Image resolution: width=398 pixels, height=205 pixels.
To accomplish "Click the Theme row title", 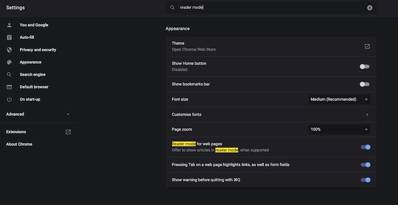I will 178,43.
